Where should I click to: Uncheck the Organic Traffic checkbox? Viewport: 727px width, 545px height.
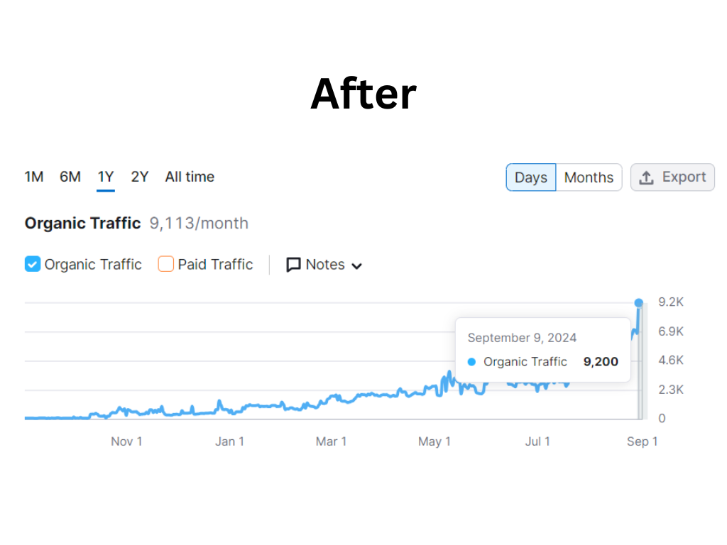coord(33,265)
